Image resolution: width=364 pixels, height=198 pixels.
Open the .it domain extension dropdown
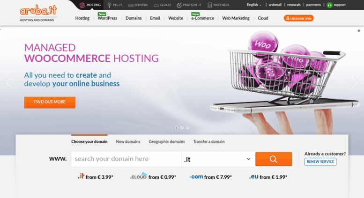coord(218,159)
